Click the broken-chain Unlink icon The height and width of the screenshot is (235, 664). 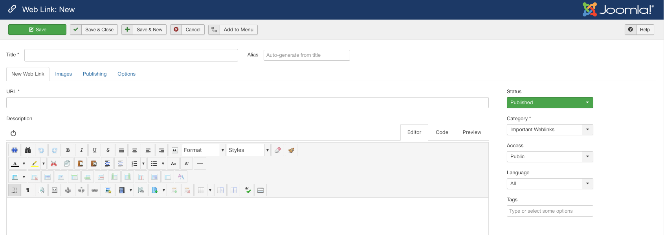pyautogui.click(x=81, y=190)
